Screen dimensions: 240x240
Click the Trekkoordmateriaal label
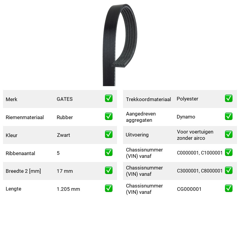pyautogui.click(x=148, y=99)
